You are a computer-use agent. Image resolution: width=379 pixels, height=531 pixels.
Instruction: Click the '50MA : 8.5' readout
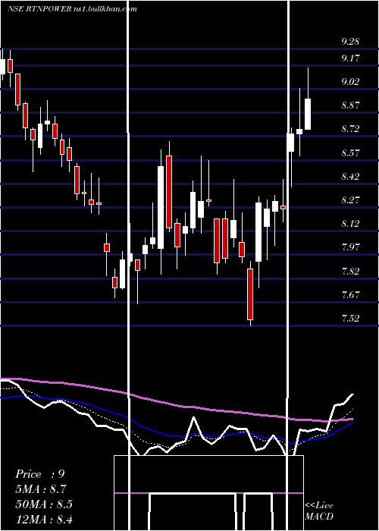44,504
